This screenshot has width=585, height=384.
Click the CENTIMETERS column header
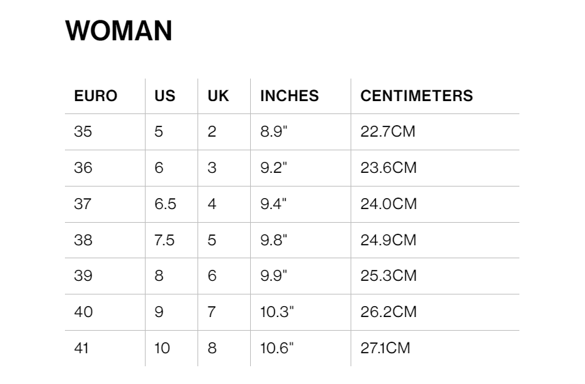tap(416, 96)
